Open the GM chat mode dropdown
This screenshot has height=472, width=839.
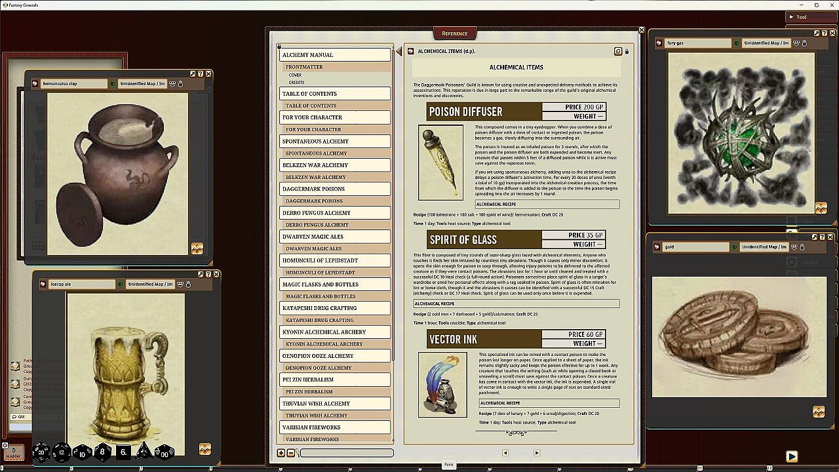coord(36,417)
